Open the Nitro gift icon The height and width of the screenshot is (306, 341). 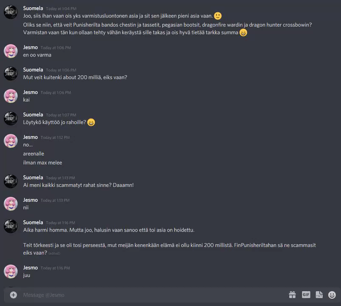point(292,295)
